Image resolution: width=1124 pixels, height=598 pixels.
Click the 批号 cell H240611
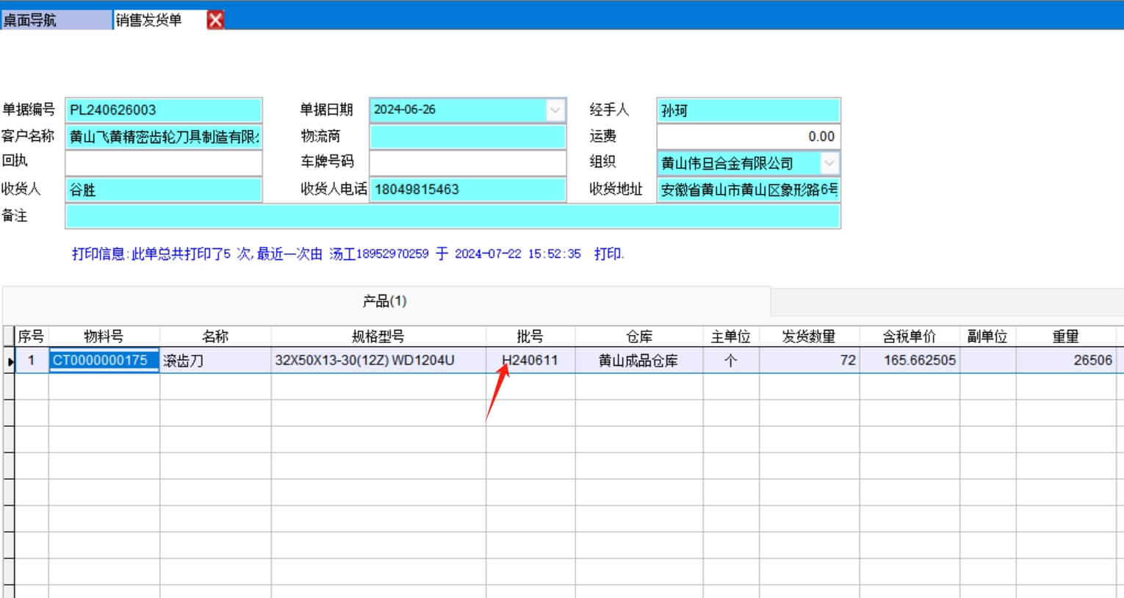(530, 361)
